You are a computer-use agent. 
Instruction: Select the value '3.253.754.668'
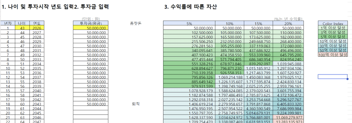(x=258, y=99)
